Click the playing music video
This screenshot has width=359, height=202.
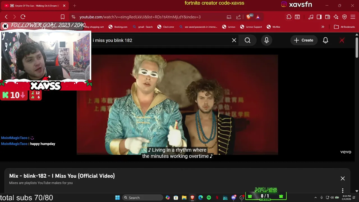point(177,105)
